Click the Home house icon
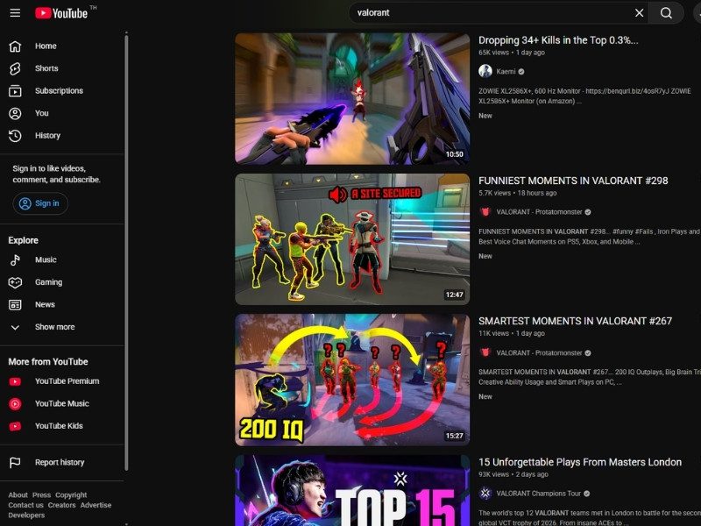 [15, 46]
